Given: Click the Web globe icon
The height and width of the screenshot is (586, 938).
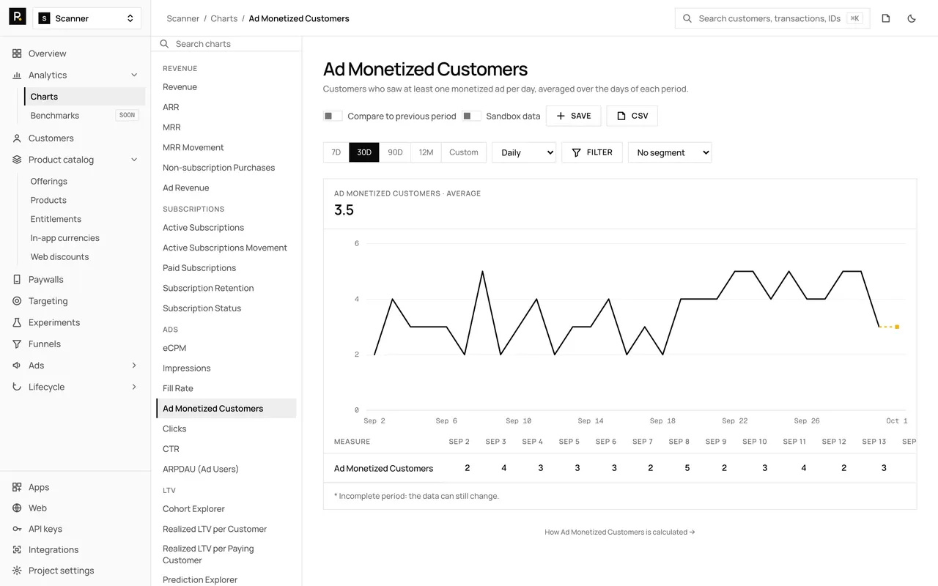Looking at the screenshot, I should [x=17, y=508].
